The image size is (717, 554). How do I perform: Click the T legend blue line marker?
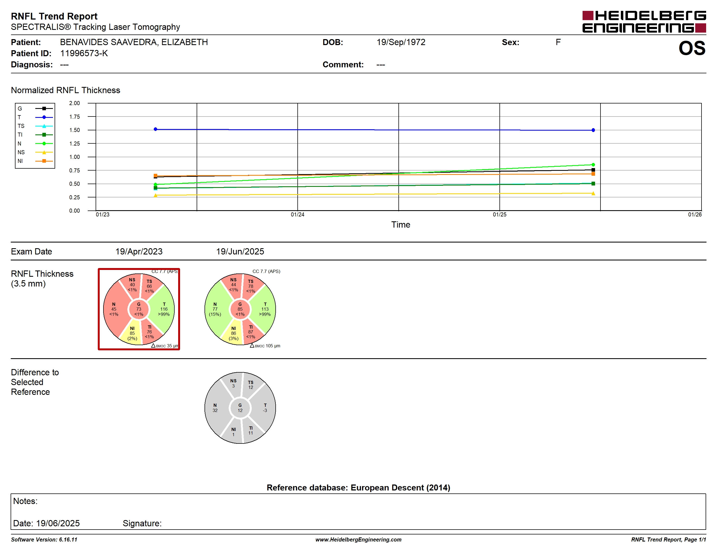click(x=44, y=117)
